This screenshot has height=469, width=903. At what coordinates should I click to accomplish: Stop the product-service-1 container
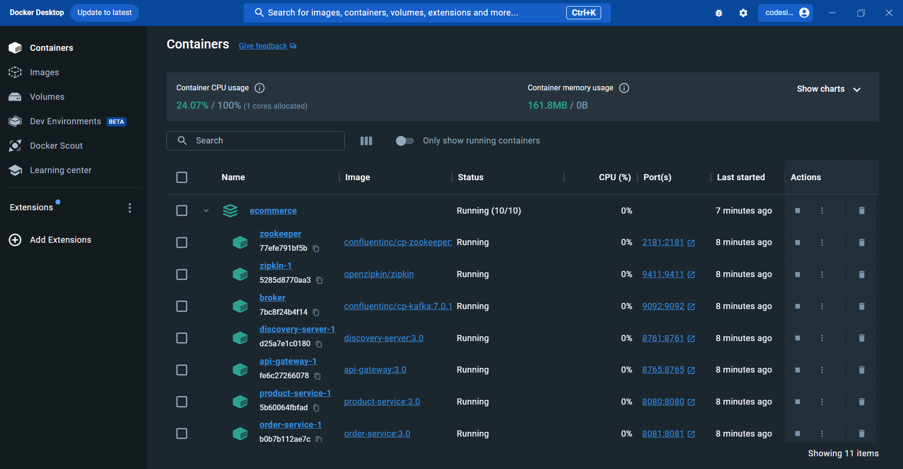tap(798, 402)
